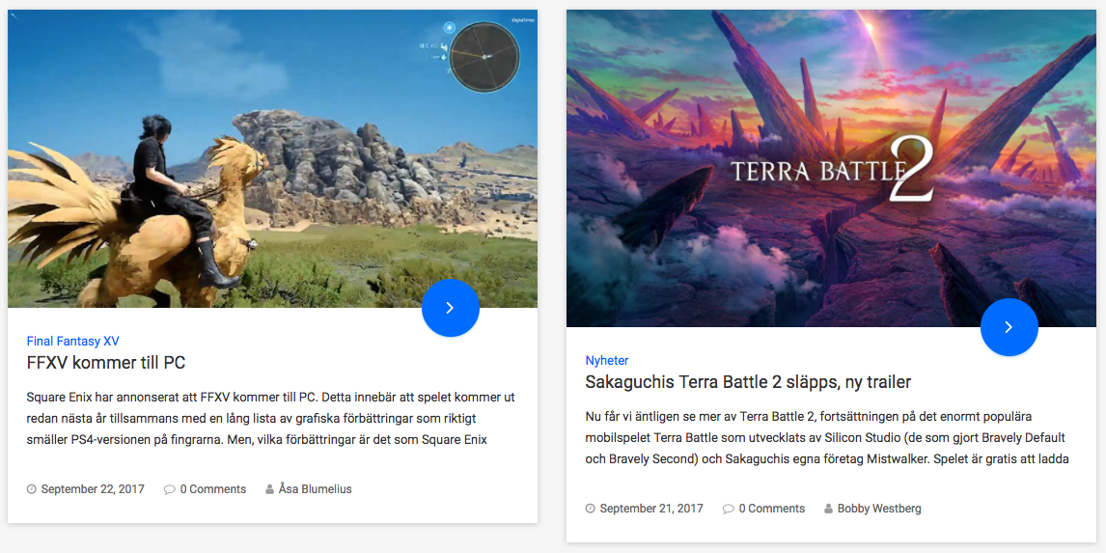The image size is (1106, 553).
Task: Click the blue arrow button on Terra Battle card
Action: pos(1009,326)
